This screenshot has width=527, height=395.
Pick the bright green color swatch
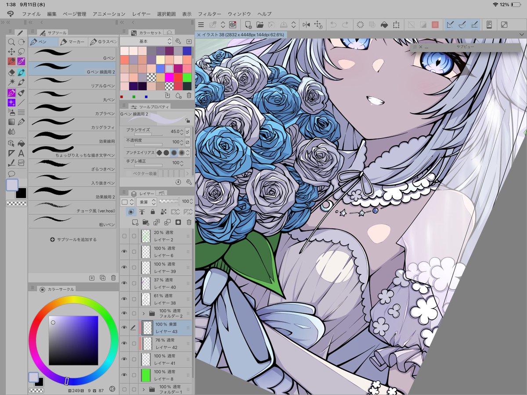click(x=187, y=77)
